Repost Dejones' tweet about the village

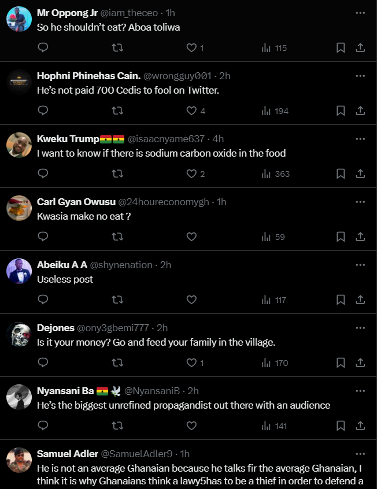117,363
